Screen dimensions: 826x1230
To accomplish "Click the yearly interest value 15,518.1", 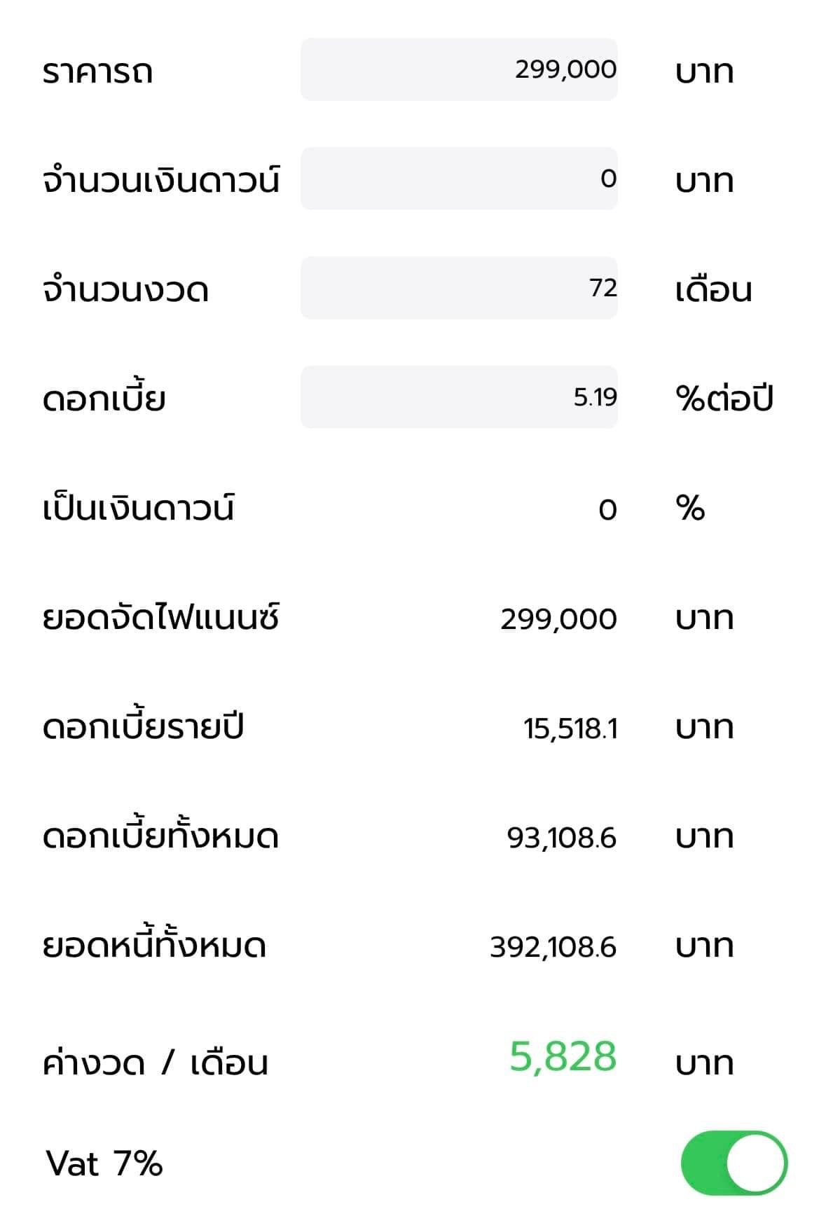I will pos(570,728).
